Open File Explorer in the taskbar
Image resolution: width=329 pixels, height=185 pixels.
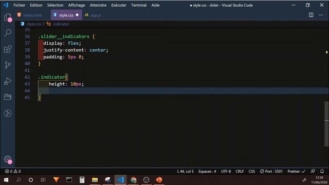(x=95, y=180)
